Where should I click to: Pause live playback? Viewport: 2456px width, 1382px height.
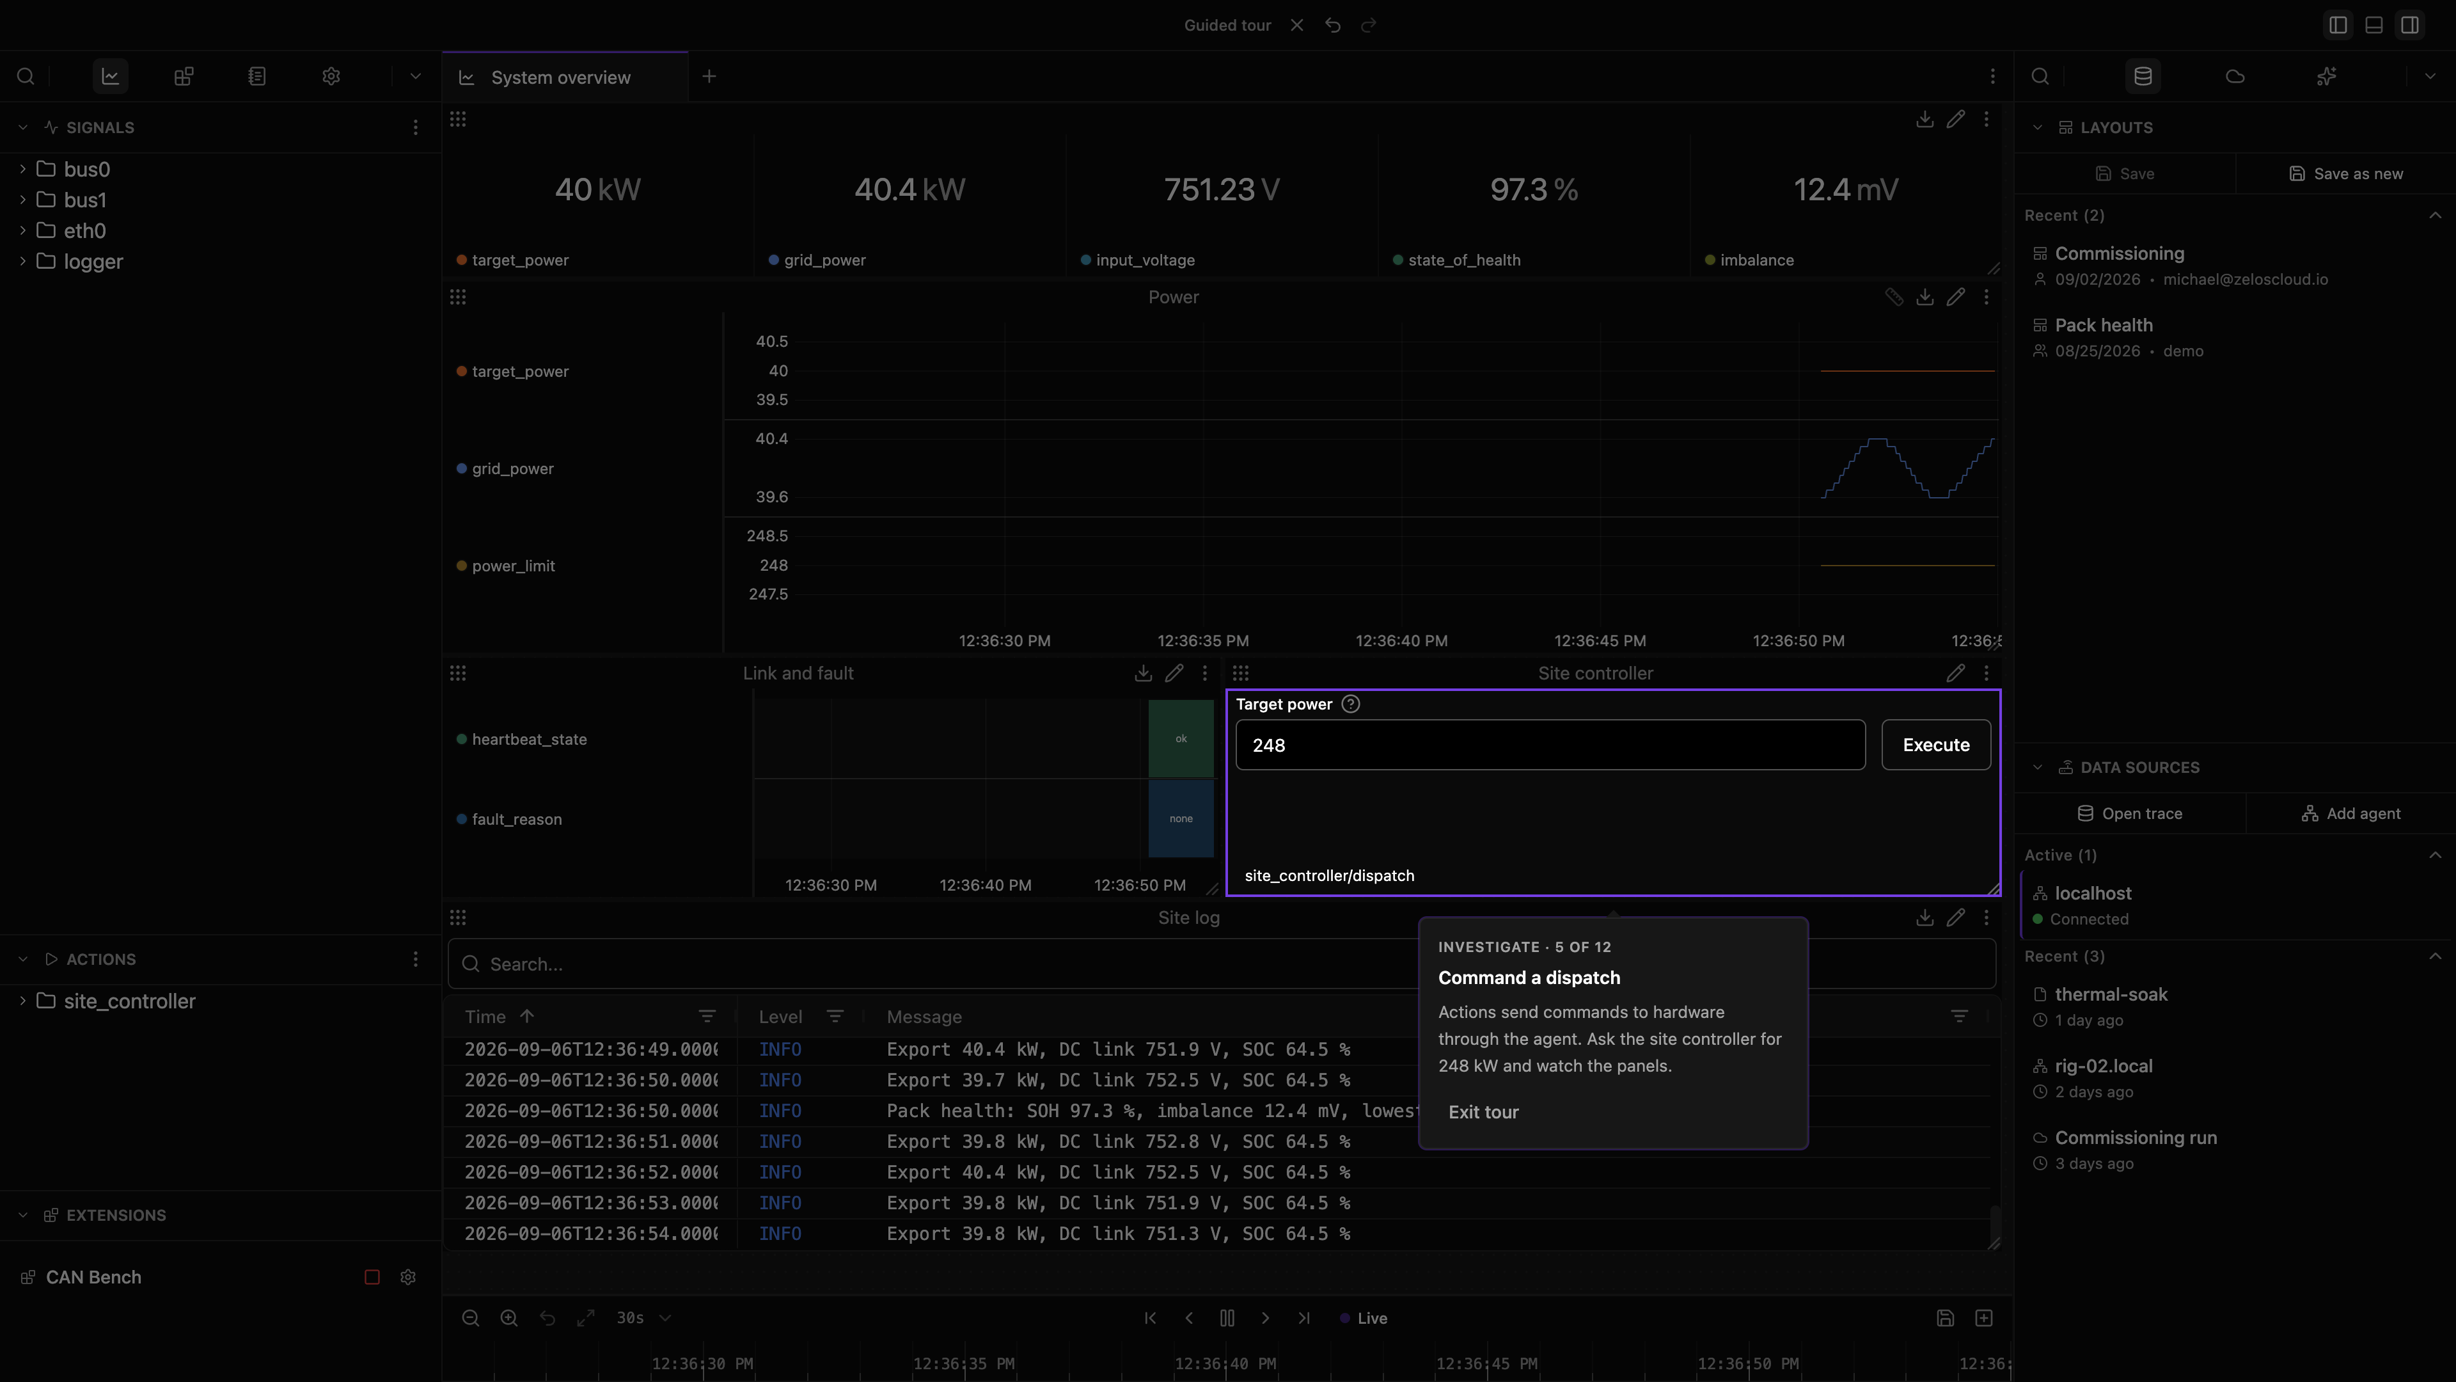[x=1227, y=1318]
